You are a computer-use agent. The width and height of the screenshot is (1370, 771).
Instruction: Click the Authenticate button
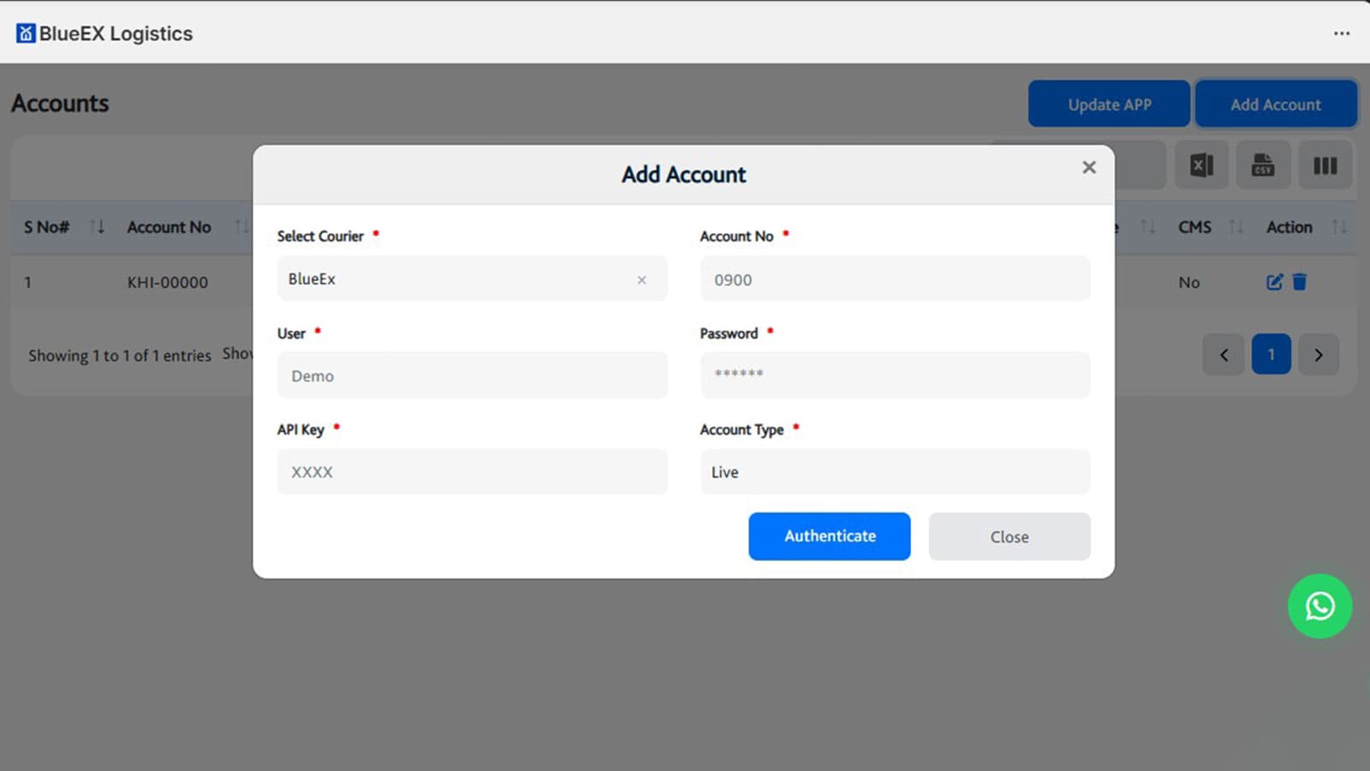[828, 536]
